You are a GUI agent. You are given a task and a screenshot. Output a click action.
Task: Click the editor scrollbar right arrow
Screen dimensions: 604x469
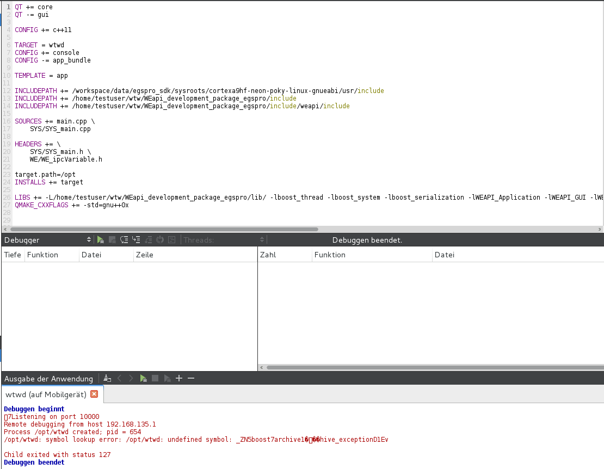pyautogui.click(x=600, y=229)
